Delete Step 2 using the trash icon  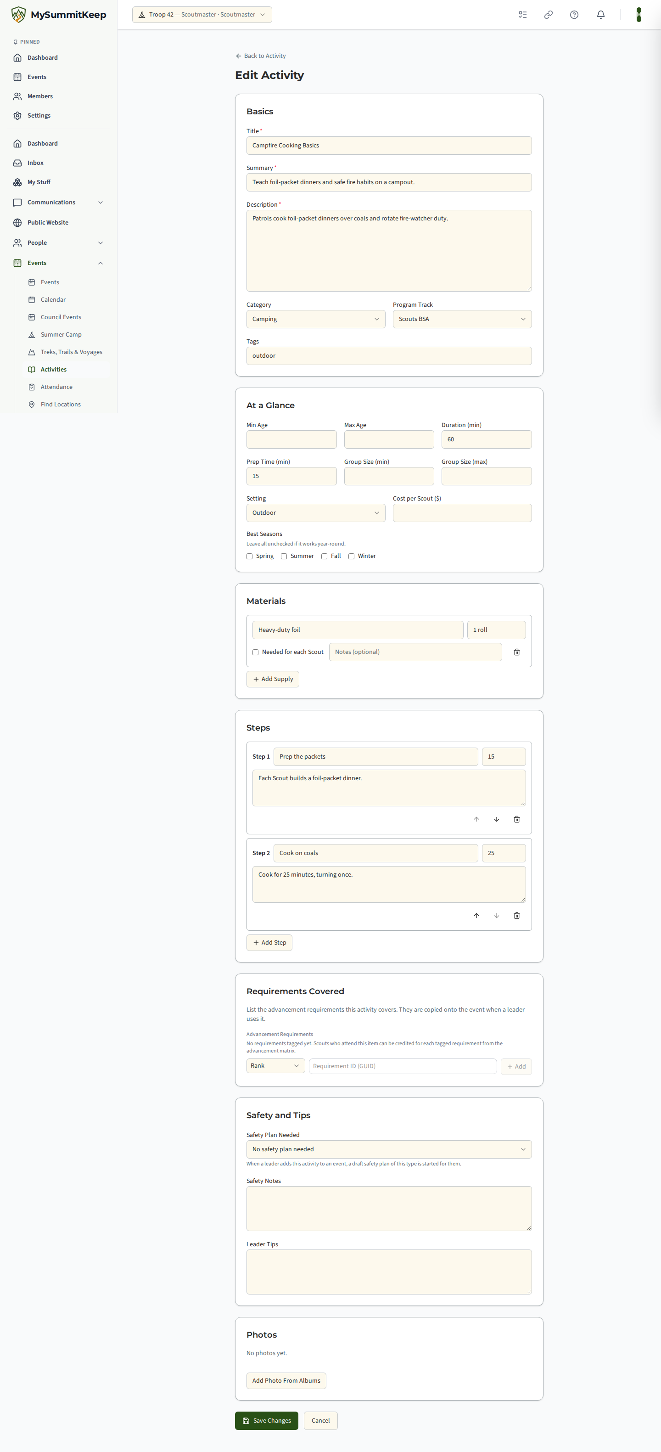pos(517,915)
